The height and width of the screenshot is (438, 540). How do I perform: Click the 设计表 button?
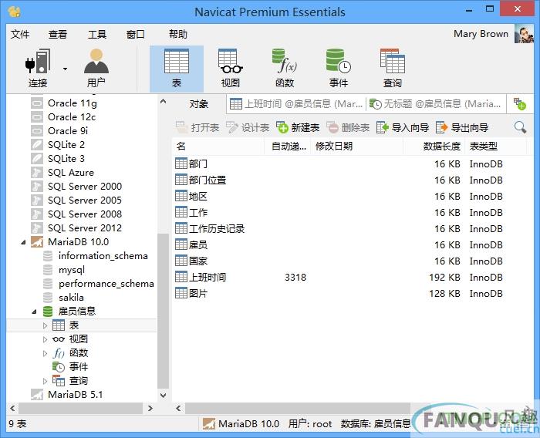[248, 128]
